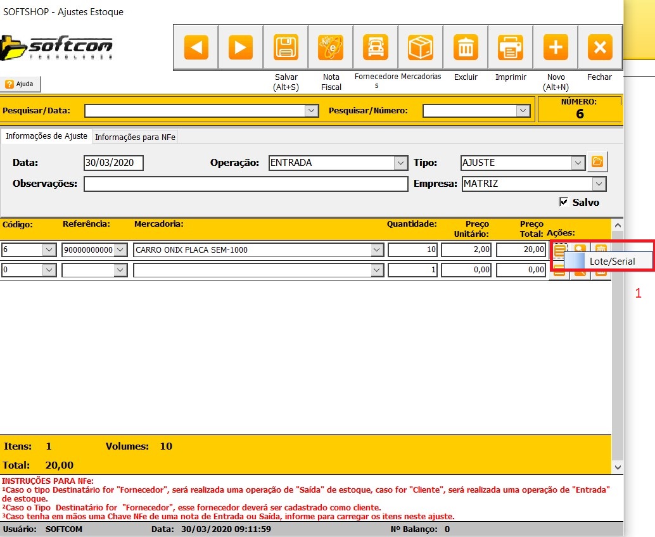Toggle the Salvo checkbox
This screenshot has height=537, width=655.
pyautogui.click(x=563, y=202)
